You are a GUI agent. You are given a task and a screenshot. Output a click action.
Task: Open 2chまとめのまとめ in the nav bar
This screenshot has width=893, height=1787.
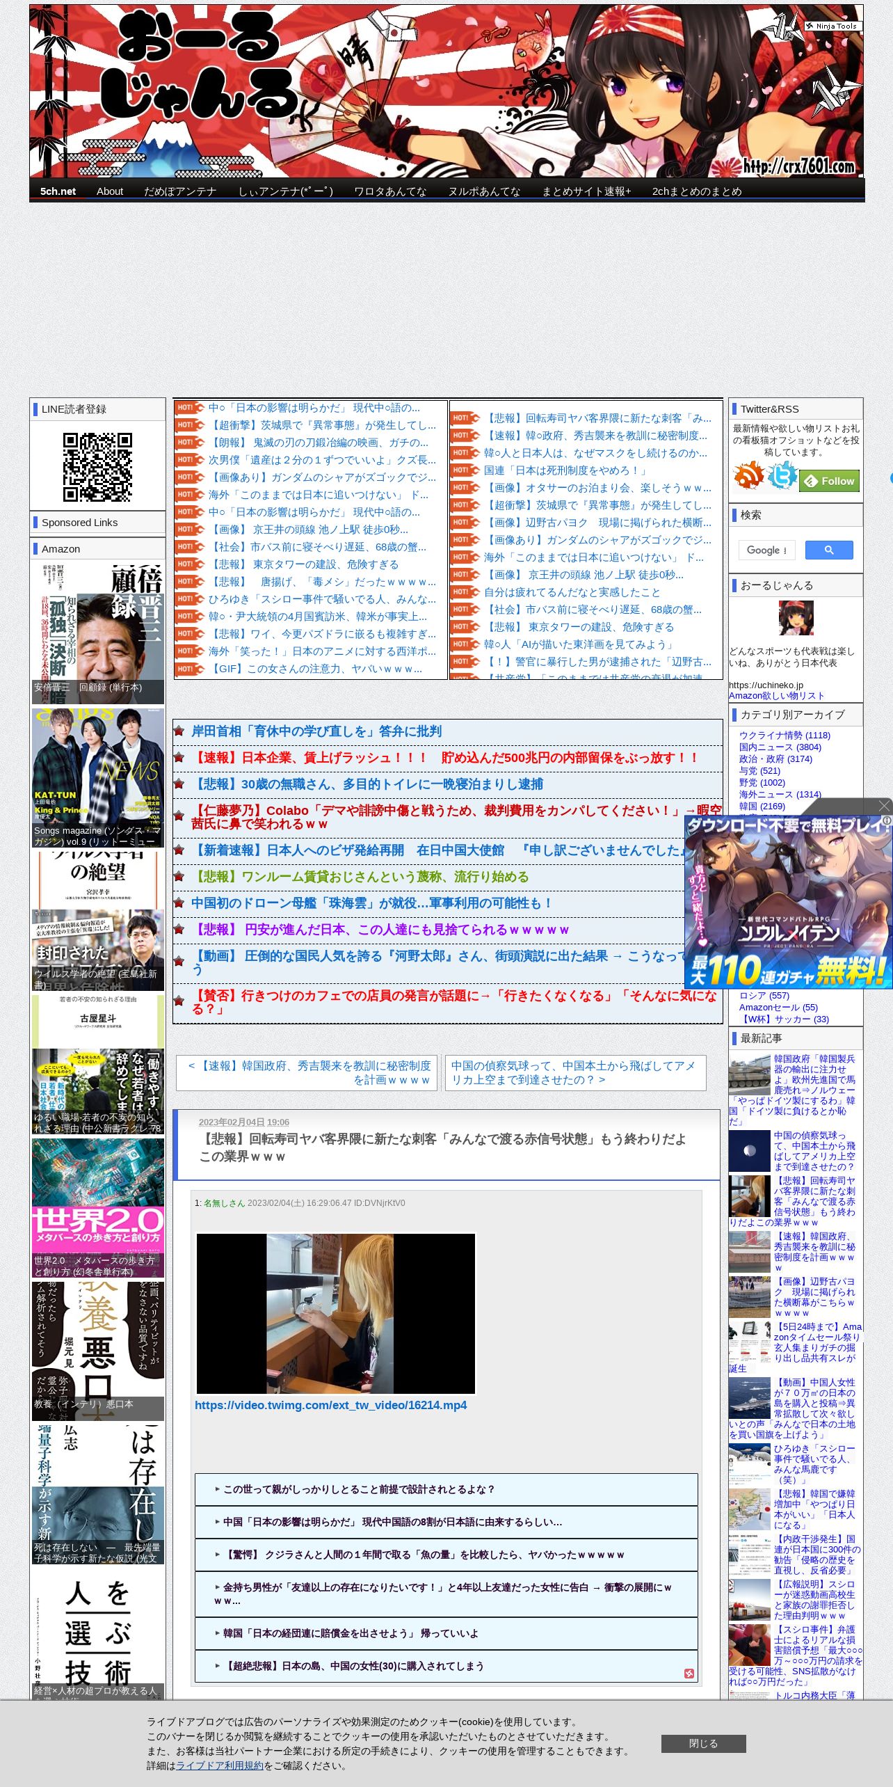(697, 191)
